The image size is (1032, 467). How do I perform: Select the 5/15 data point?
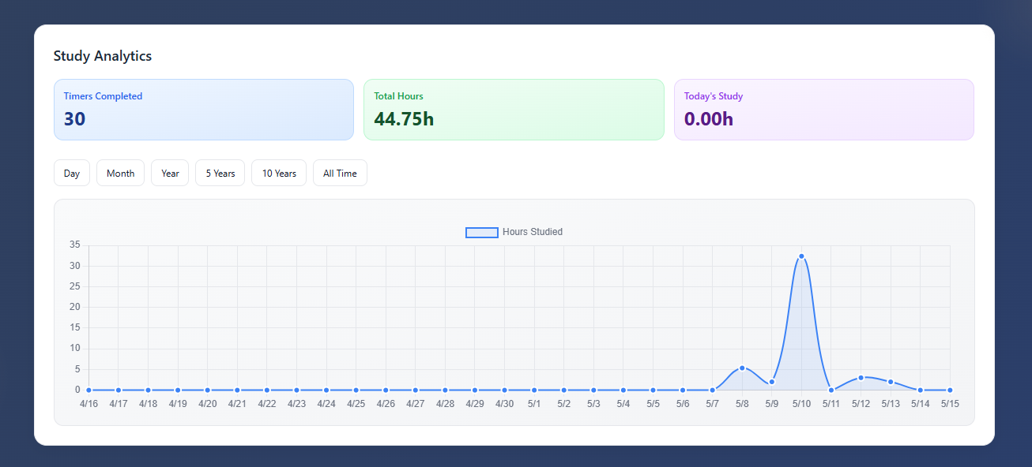pos(950,390)
